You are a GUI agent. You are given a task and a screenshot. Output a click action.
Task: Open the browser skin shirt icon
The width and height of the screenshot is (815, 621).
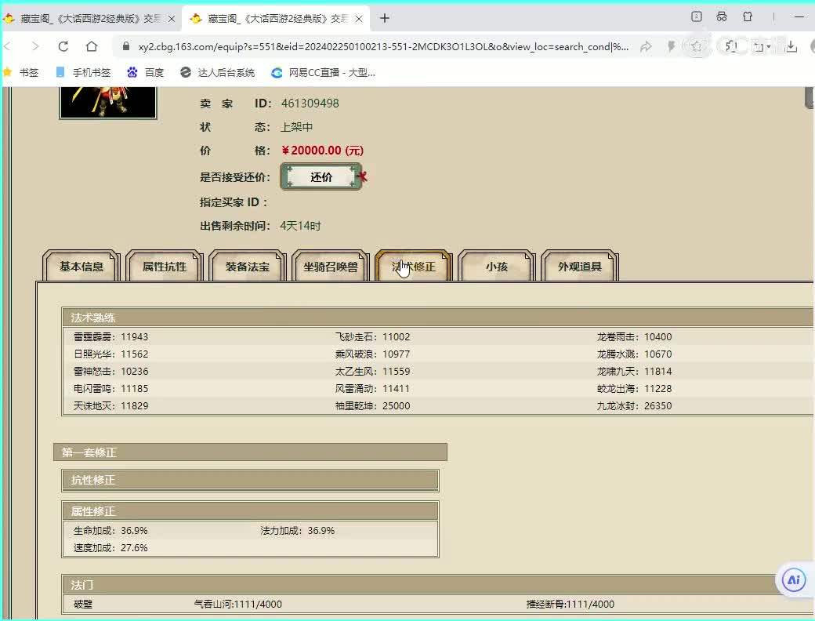(x=748, y=16)
